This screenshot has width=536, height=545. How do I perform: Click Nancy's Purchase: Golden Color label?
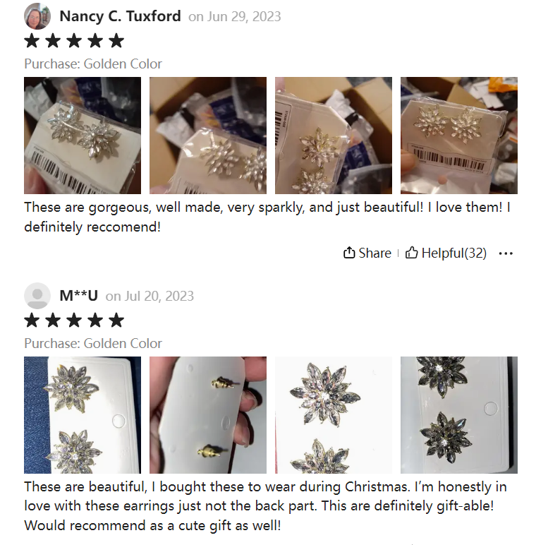[93, 64]
